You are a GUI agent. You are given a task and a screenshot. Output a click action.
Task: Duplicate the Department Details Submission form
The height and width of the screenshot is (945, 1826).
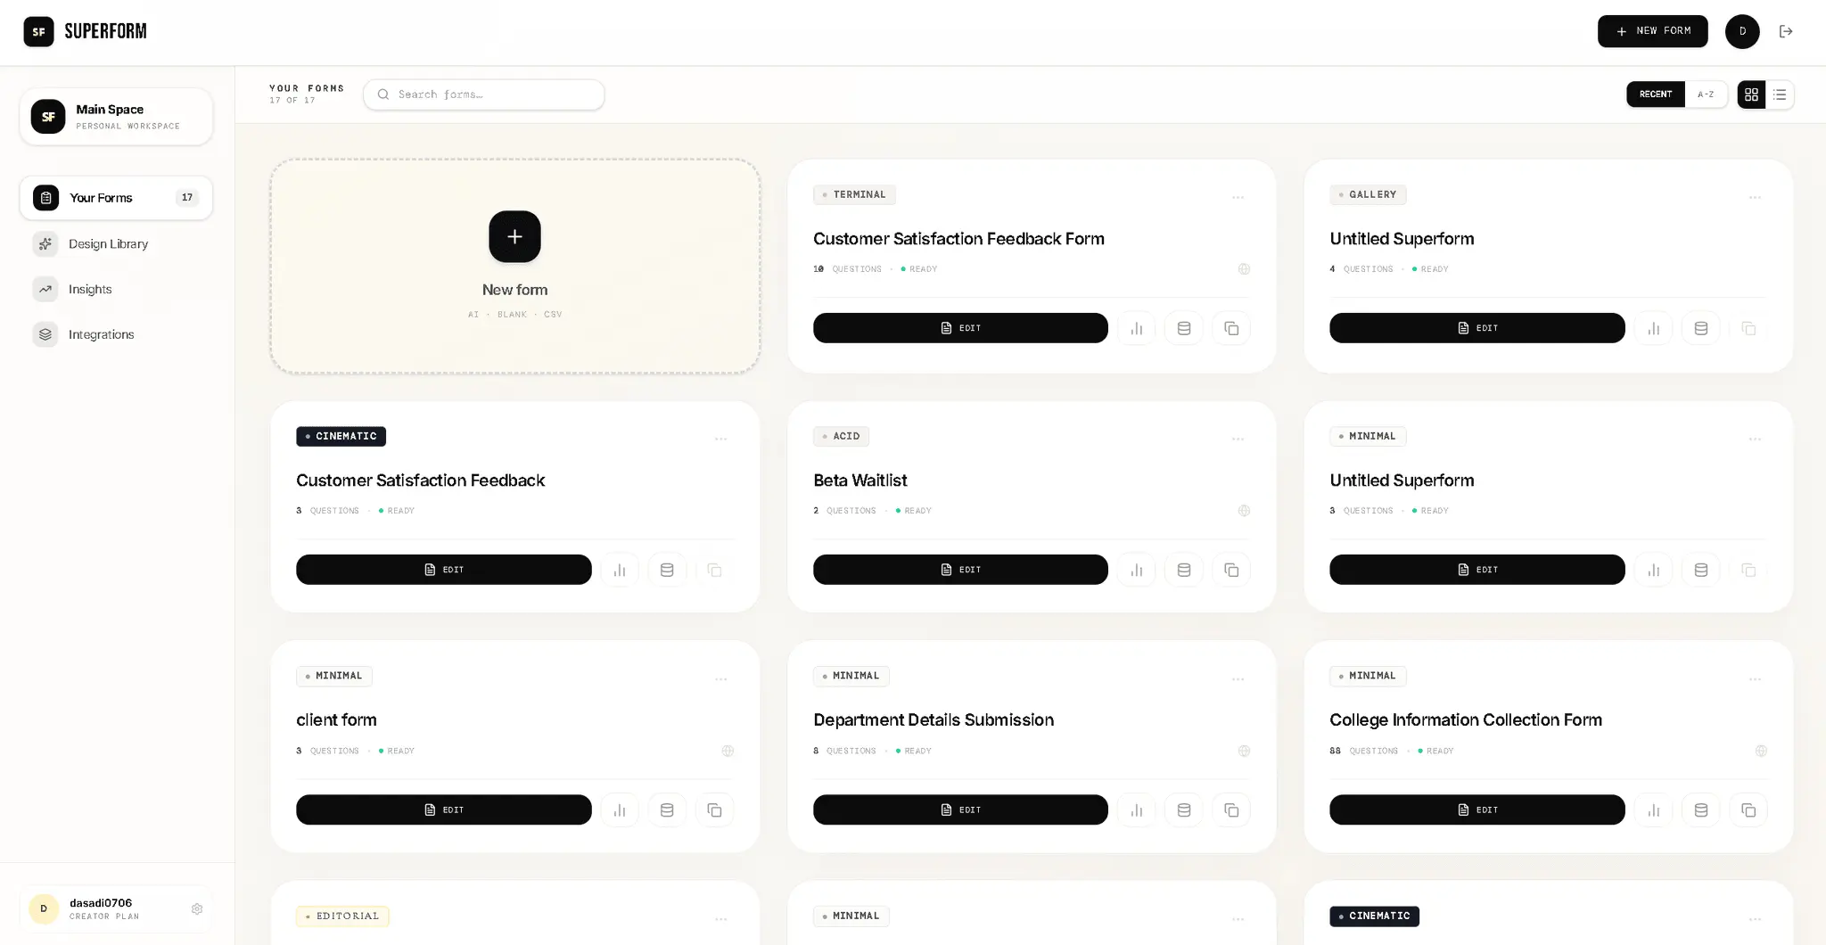(x=1231, y=809)
